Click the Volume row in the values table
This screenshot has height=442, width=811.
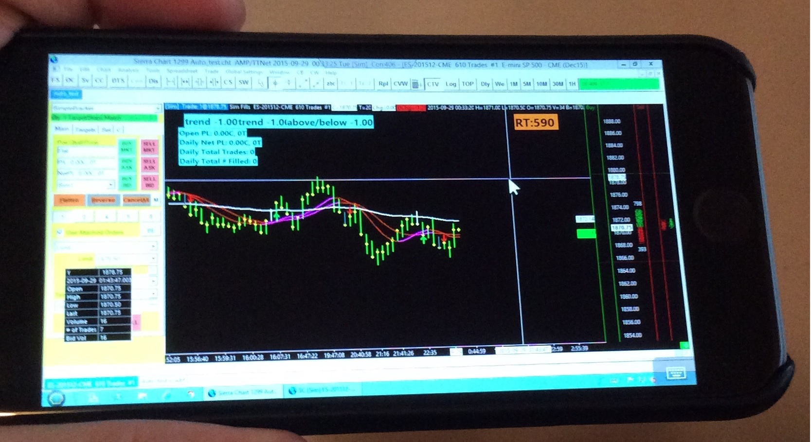pos(98,321)
